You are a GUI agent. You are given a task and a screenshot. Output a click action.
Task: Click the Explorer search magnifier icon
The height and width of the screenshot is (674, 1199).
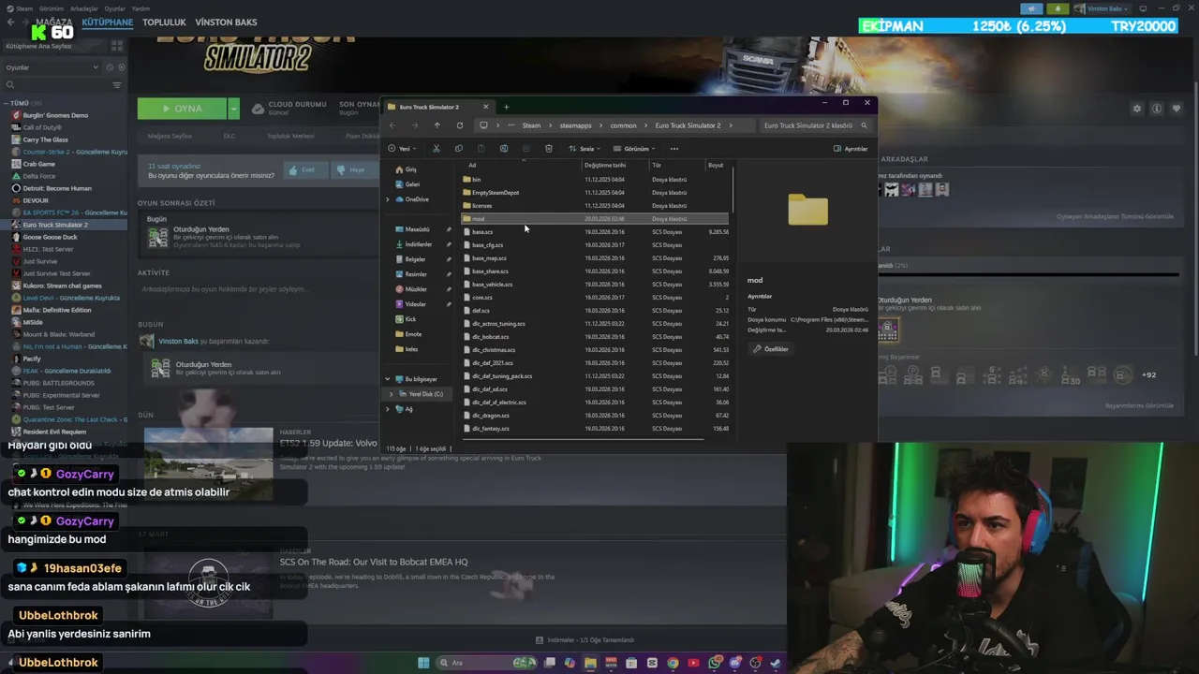tap(864, 125)
